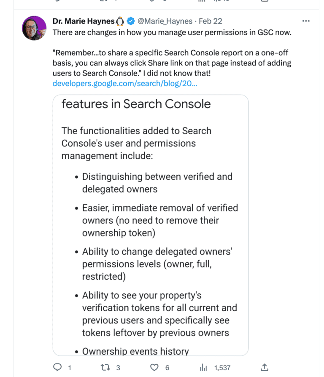Click the Feb 22 timestamp
324x377 pixels.
[211, 21]
